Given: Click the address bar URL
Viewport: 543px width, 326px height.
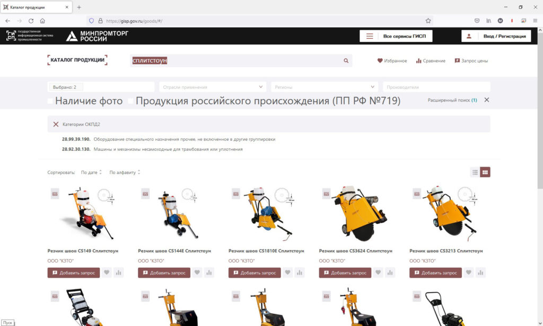Looking at the screenshot, I should click(x=134, y=21).
